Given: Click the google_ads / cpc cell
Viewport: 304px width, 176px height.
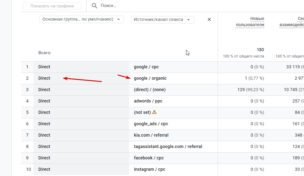Looking at the screenshot, I should (x=151, y=124).
